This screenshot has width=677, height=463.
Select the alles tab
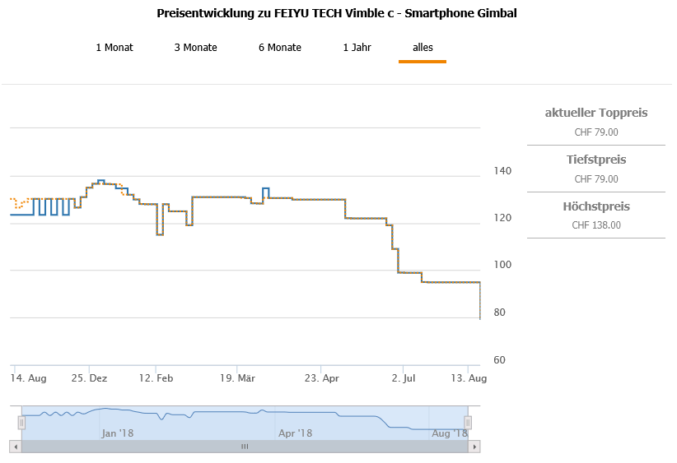click(423, 48)
